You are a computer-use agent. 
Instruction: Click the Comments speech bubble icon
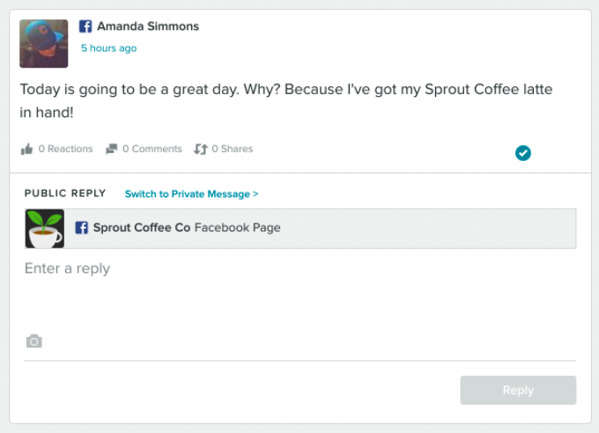tap(111, 150)
